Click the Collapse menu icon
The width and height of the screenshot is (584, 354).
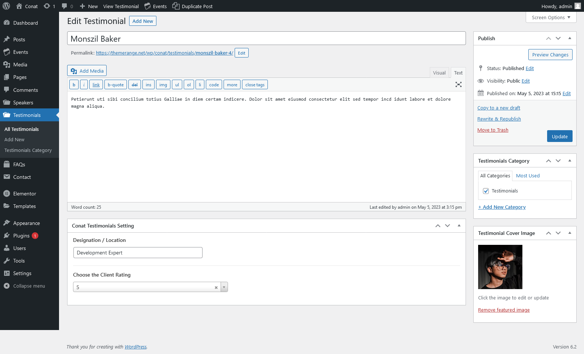coord(7,286)
